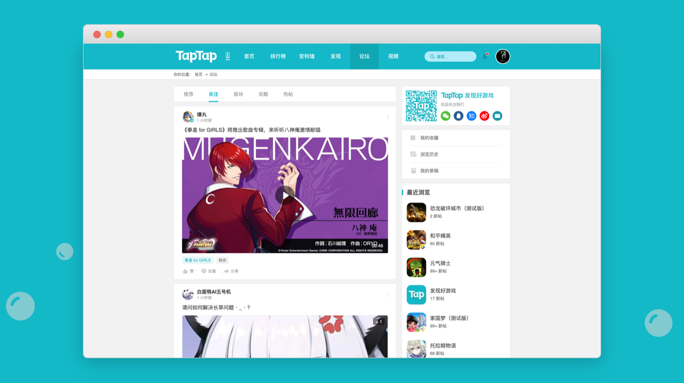Open the username 白面鸮AI五号机

pos(214,292)
